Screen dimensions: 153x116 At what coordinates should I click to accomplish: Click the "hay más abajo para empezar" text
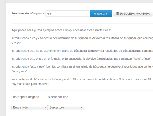[30, 84]
